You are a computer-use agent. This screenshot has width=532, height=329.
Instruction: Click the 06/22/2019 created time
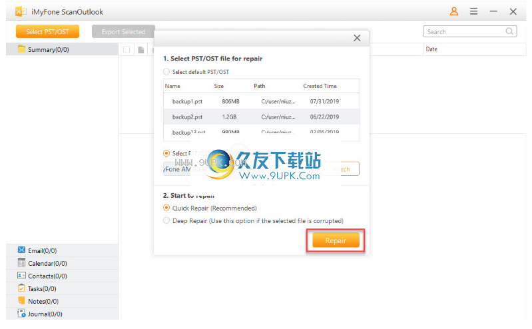[324, 117]
